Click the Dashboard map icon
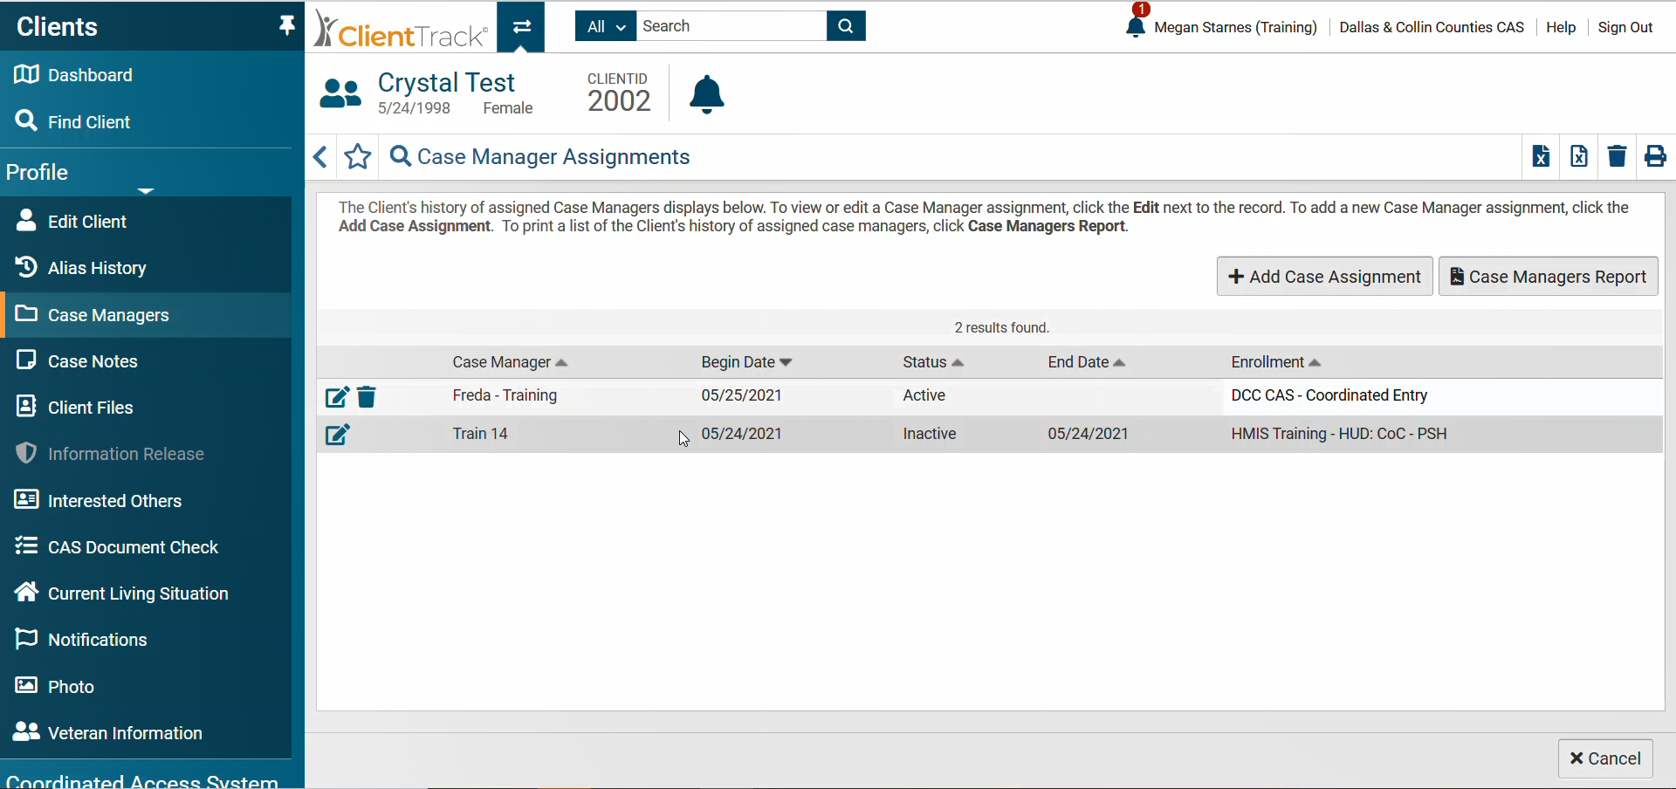This screenshot has width=1676, height=789. [26, 74]
